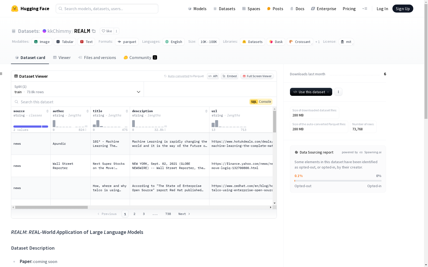Copy dataset name with the copy icon
The width and height of the screenshot is (428, 267).
pyautogui.click(x=94, y=31)
